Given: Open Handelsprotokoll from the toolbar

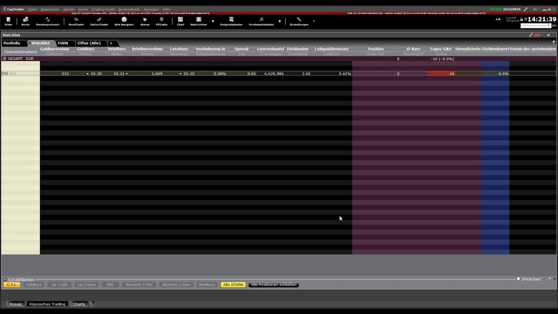Looking at the screenshot, I should coord(48,21).
